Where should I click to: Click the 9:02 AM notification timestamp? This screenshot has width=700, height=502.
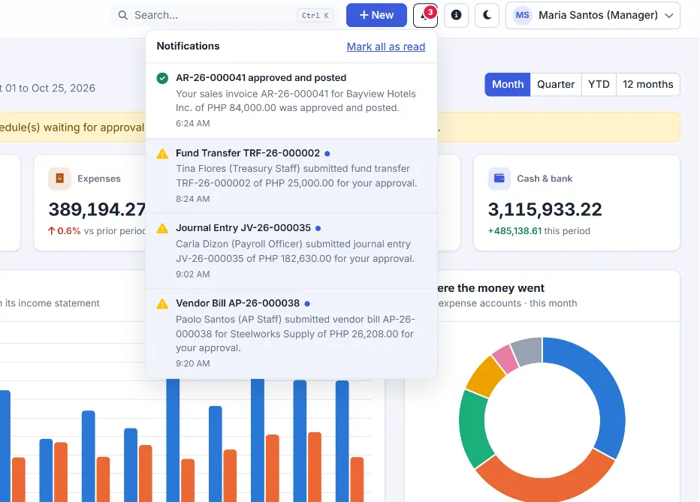[x=192, y=274]
